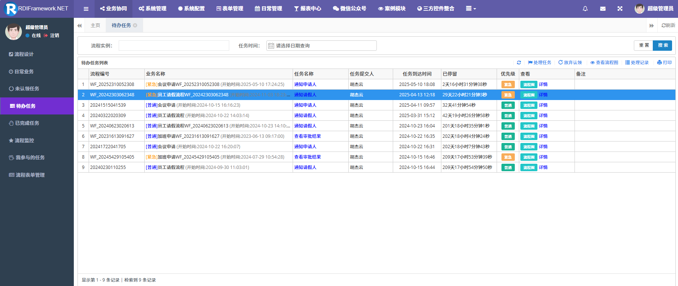Click the RDIFramework.NET logo

[x=36, y=9]
